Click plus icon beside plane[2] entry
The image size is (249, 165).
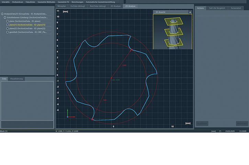[7, 29]
